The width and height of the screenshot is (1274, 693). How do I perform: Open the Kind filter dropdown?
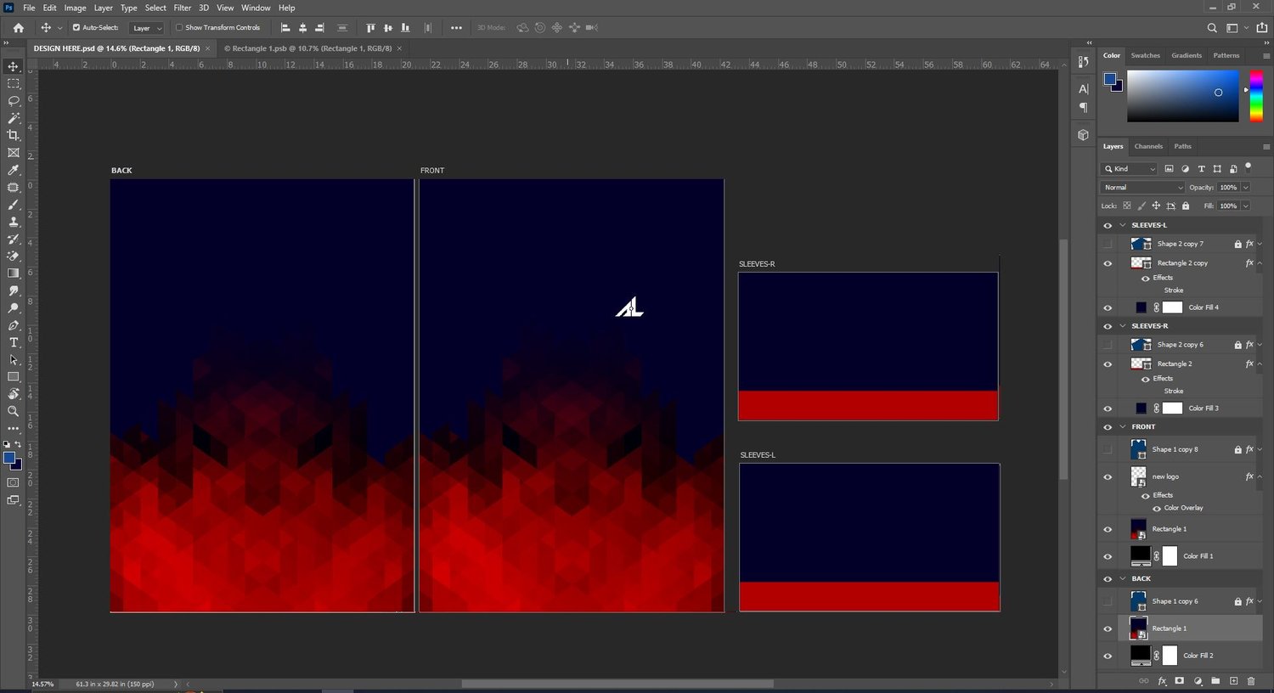(1130, 168)
